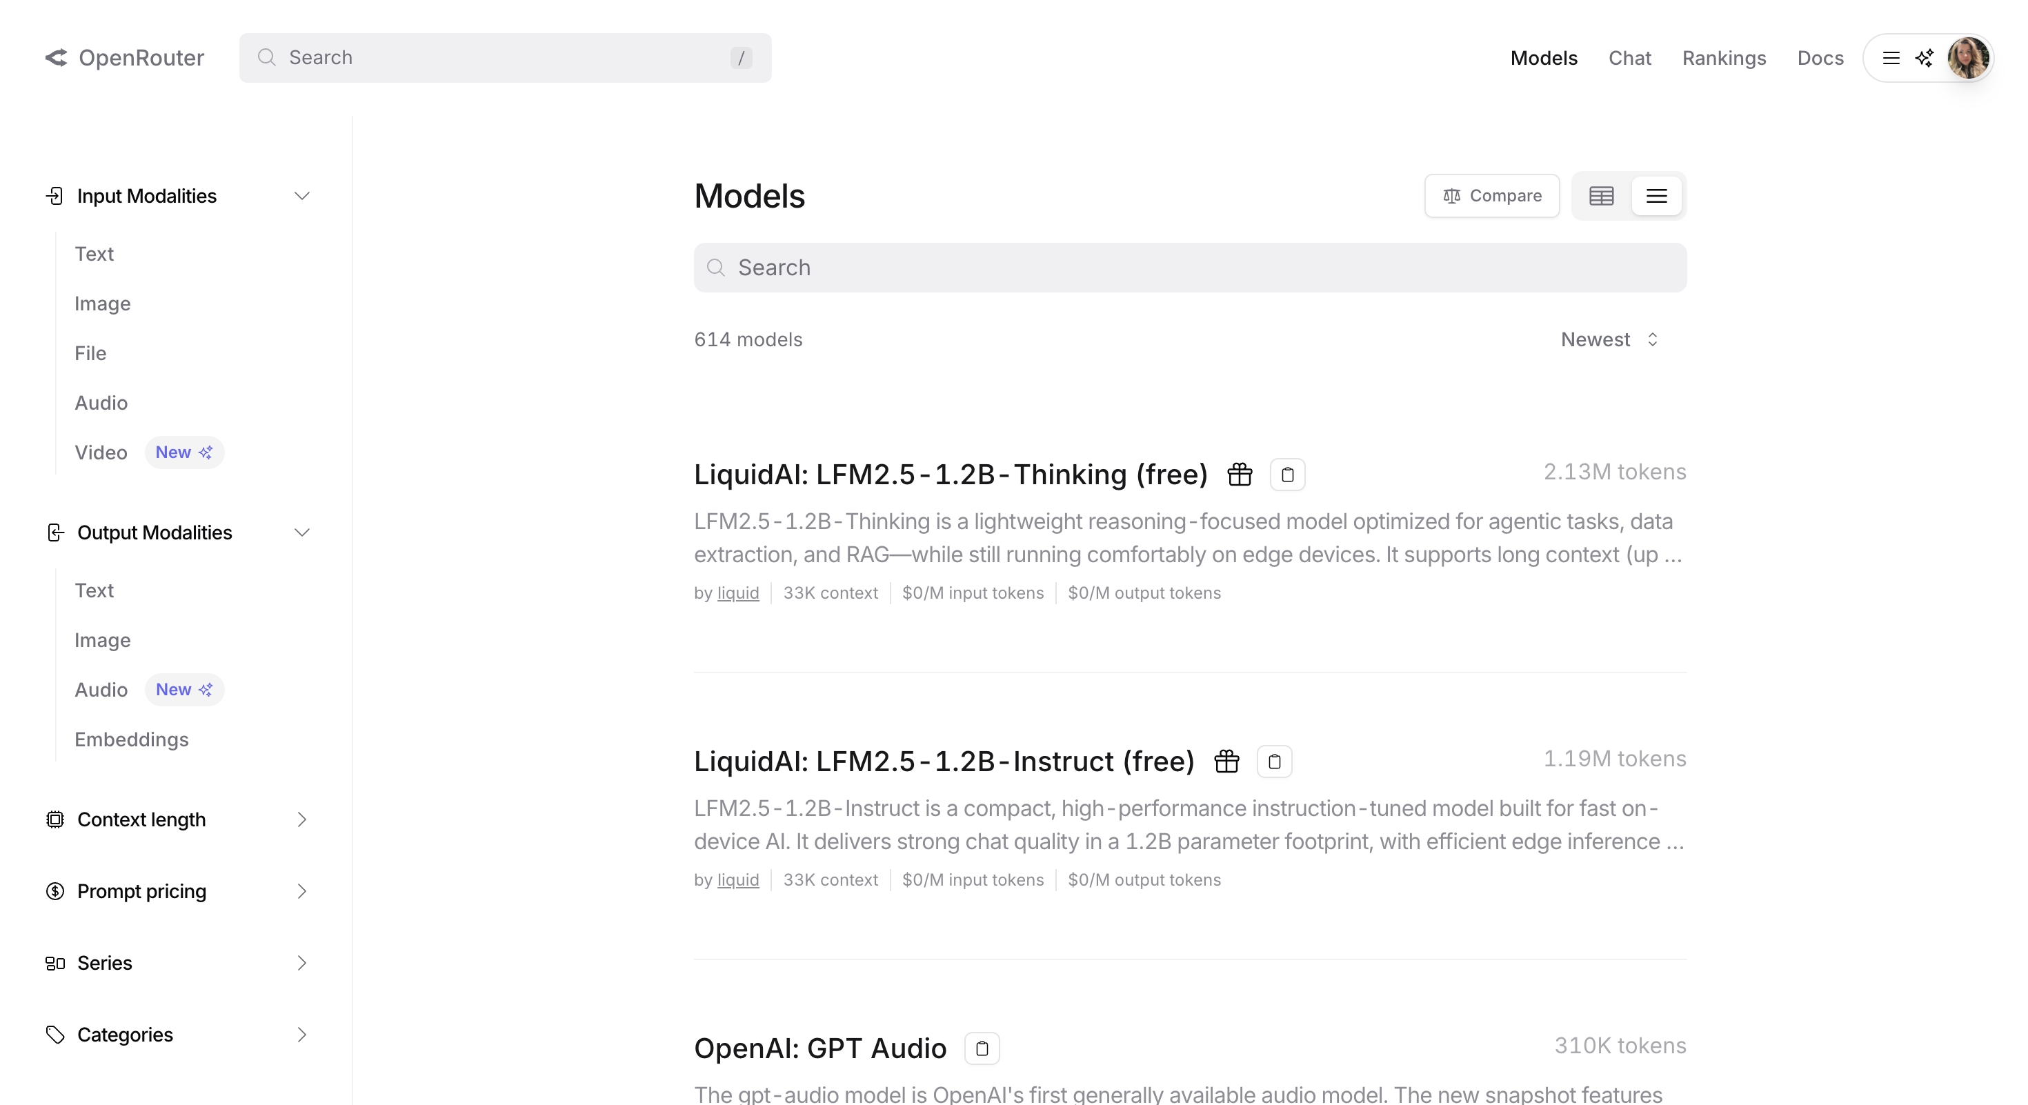Switch to table view of models
The width and height of the screenshot is (2028, 1105).
(x=1601, y=195)
